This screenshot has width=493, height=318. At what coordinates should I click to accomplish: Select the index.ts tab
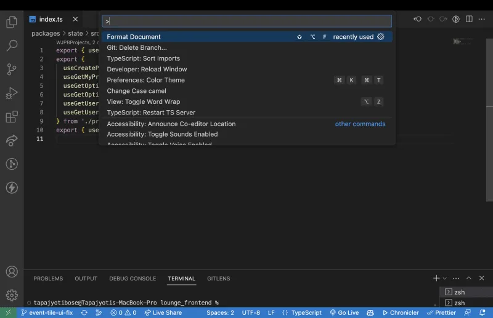pyautogui.click(x=51, y=19)
